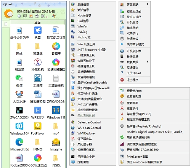The image size is (196, 168).
Task: Click the 关闭系统休眠 greyed entry
Action: click(x=93, y=115)
